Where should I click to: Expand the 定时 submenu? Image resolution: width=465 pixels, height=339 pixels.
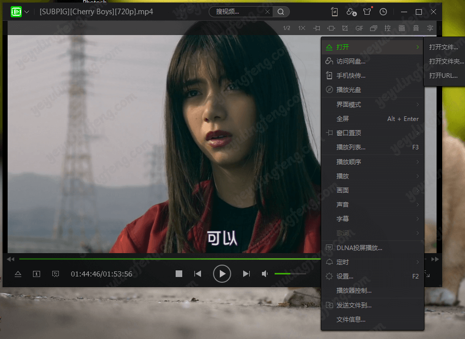coord(373,262)
